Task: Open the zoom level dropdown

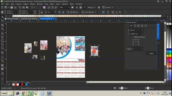Action: pyautogui.click(x=69, y=7)
